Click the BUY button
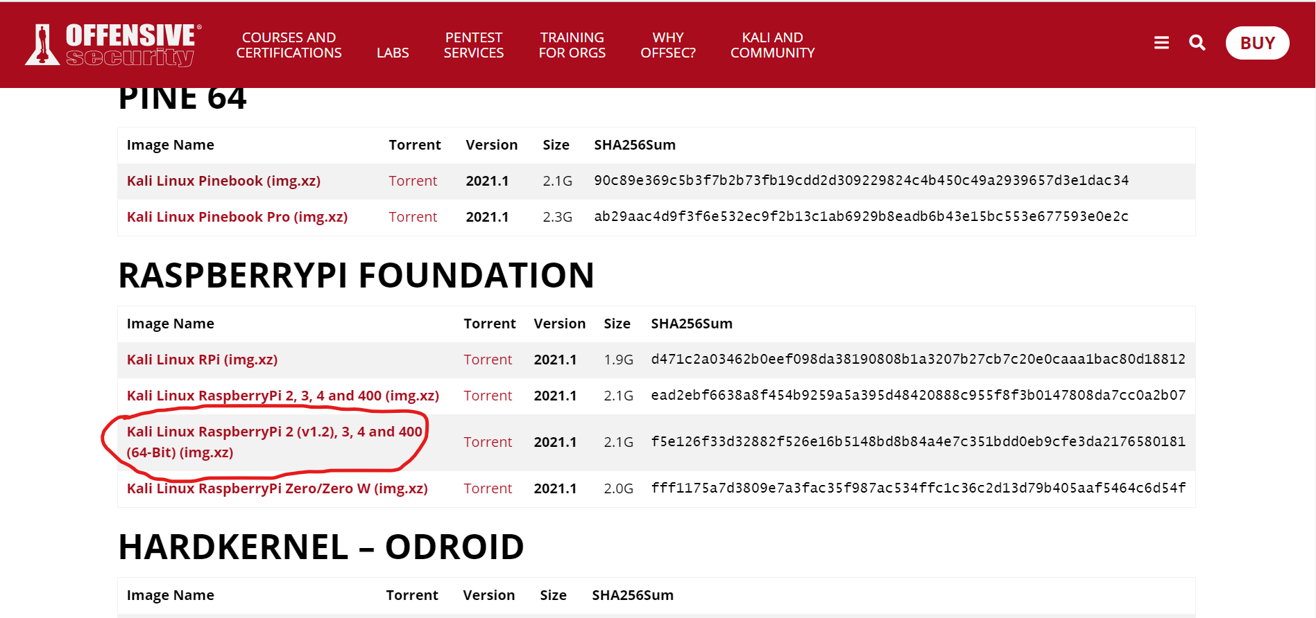Viewport: 1316px width, 618px height. pyautogui.click(x=1257, y=43)
